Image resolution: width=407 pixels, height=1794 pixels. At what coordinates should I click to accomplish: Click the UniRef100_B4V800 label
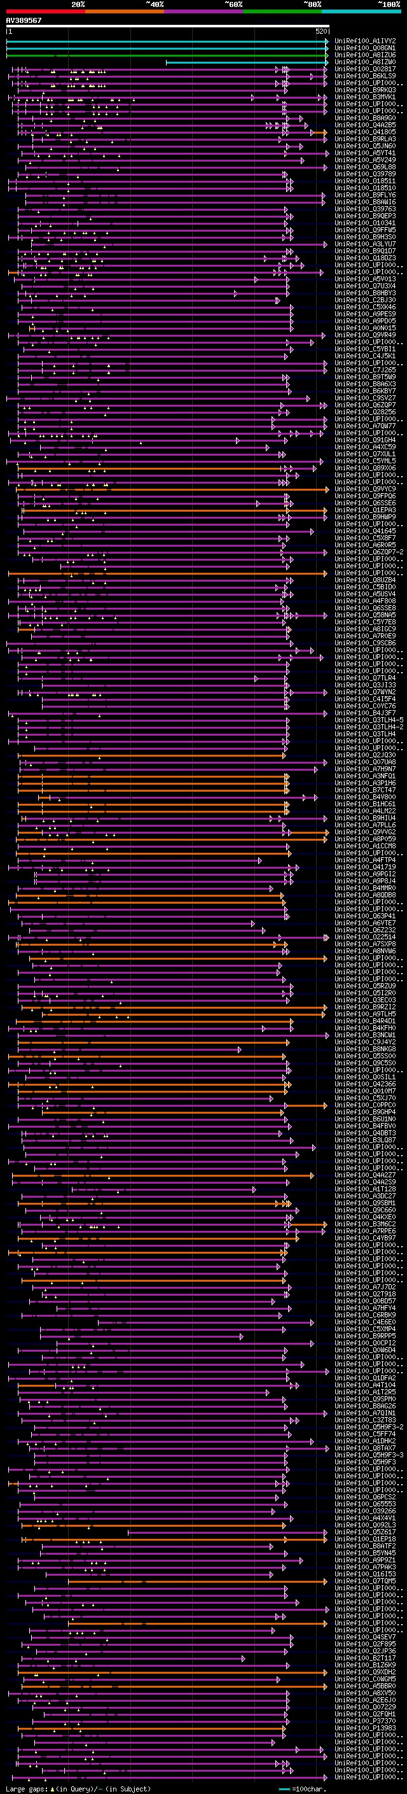(365, 797)
